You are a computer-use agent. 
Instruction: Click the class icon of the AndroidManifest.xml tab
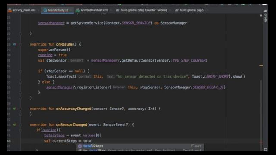[78, 10]
